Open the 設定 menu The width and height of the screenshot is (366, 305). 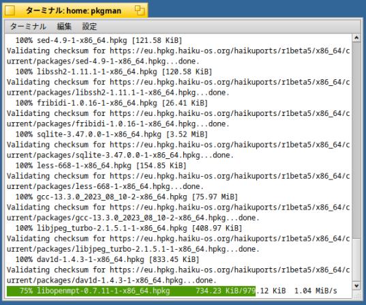point(89,27)
